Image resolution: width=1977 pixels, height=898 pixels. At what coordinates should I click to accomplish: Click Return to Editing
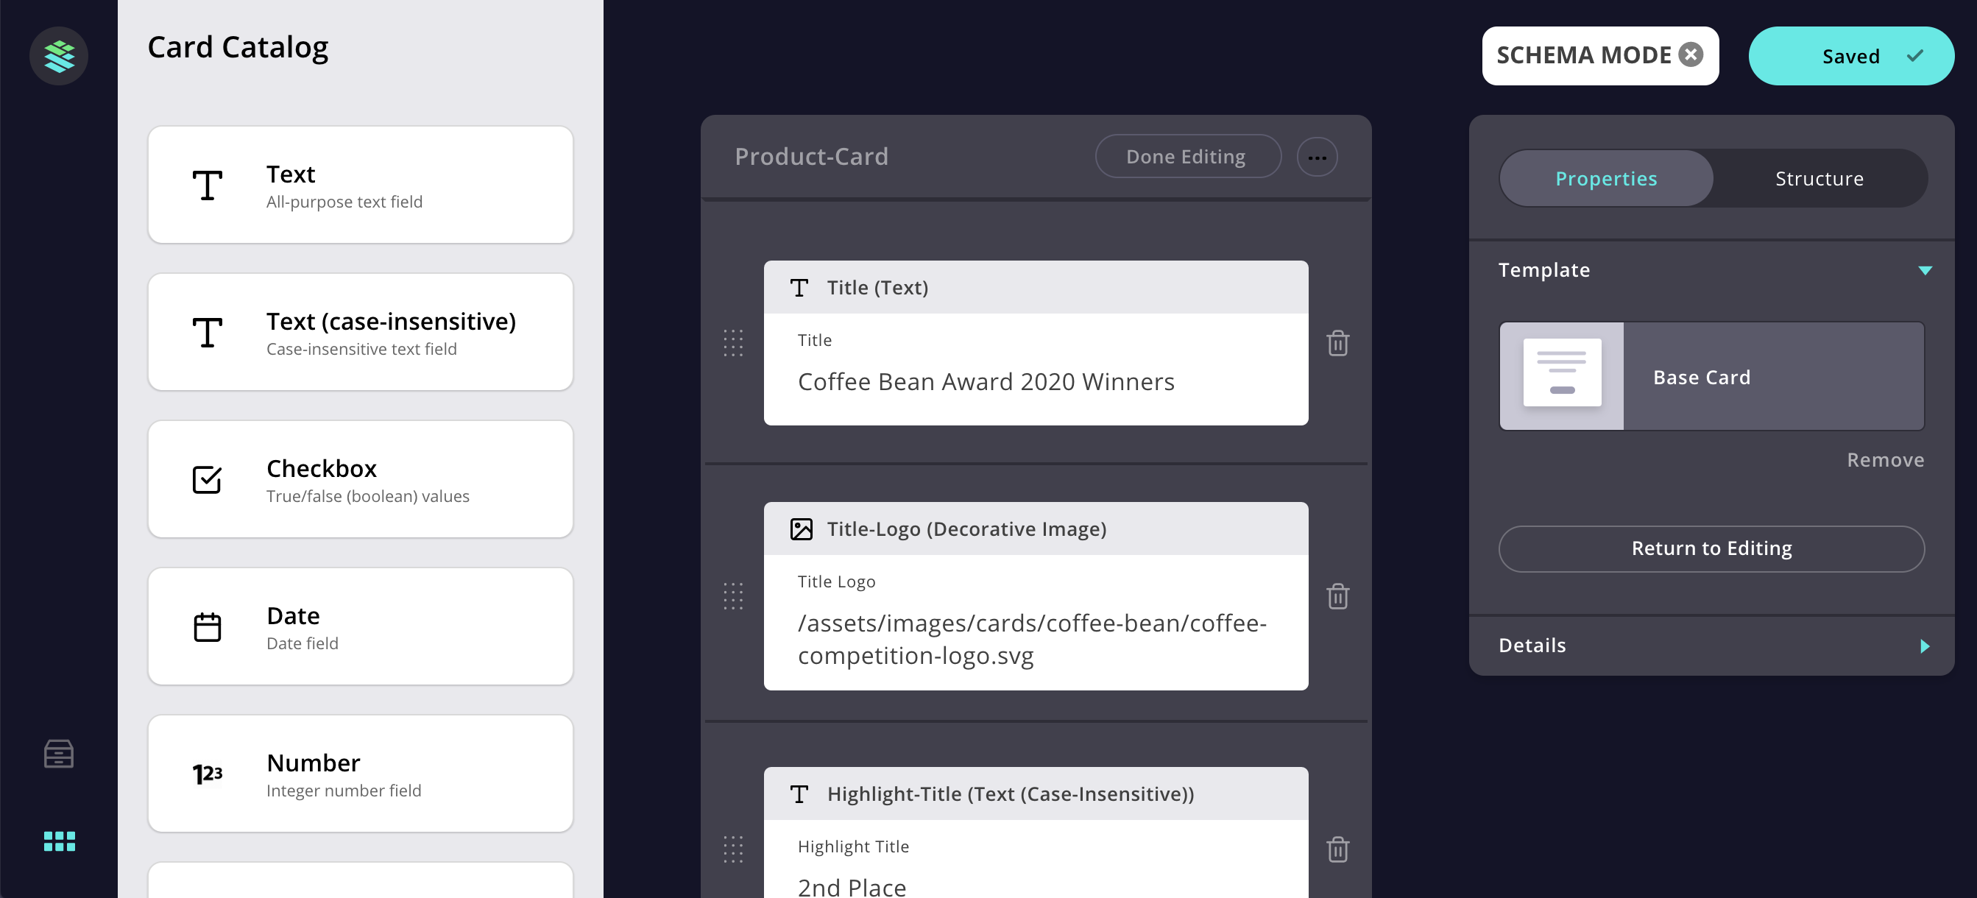pos(1711,548)
